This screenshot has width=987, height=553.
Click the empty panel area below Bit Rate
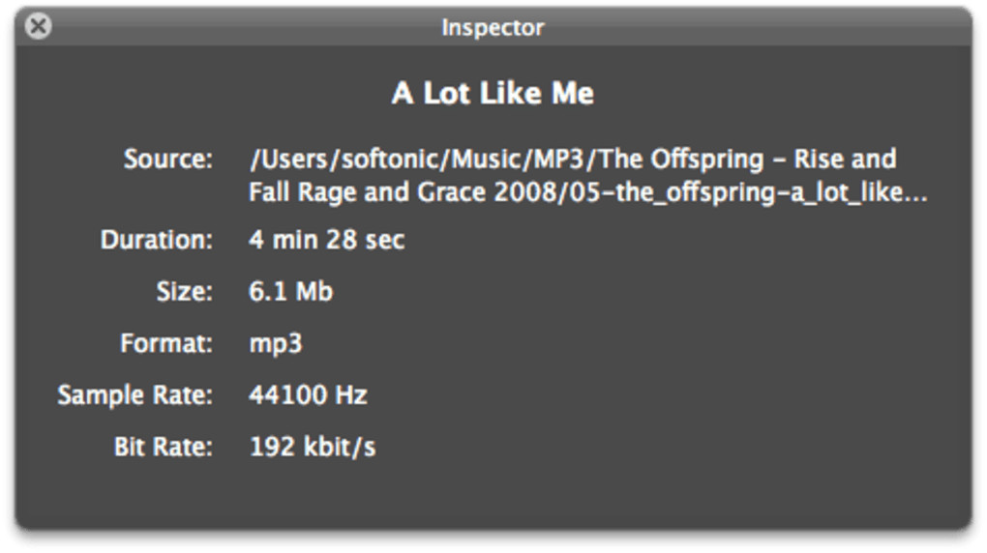point(493,495)
